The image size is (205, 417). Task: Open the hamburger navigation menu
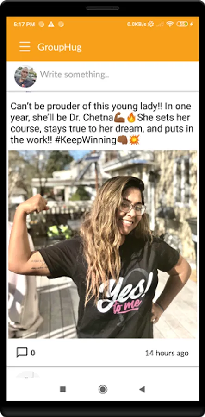point(25,47)
